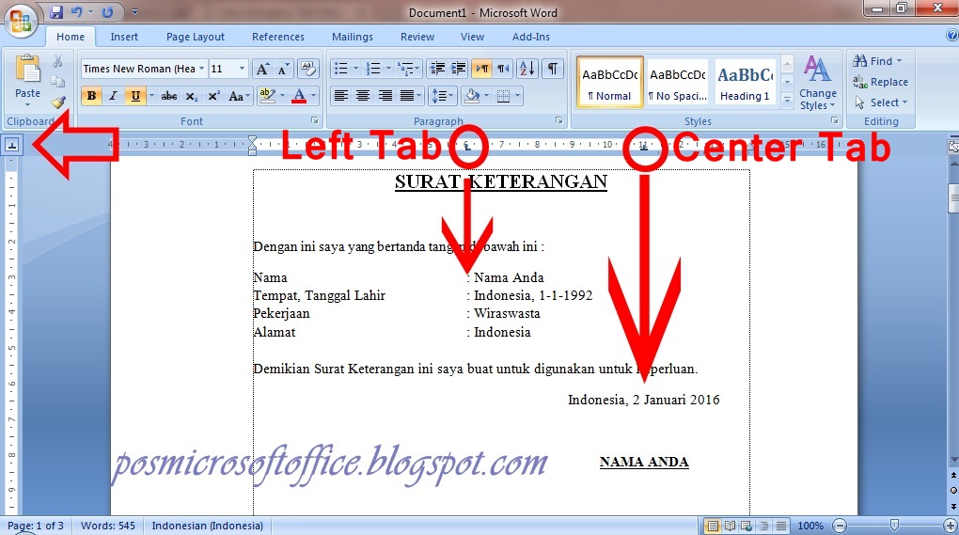Toggle Bold formatting
959x535 pixels.
[92, 96]
